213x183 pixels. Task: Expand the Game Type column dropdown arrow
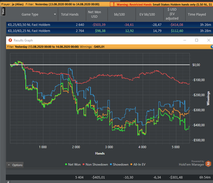pos(55,14)
